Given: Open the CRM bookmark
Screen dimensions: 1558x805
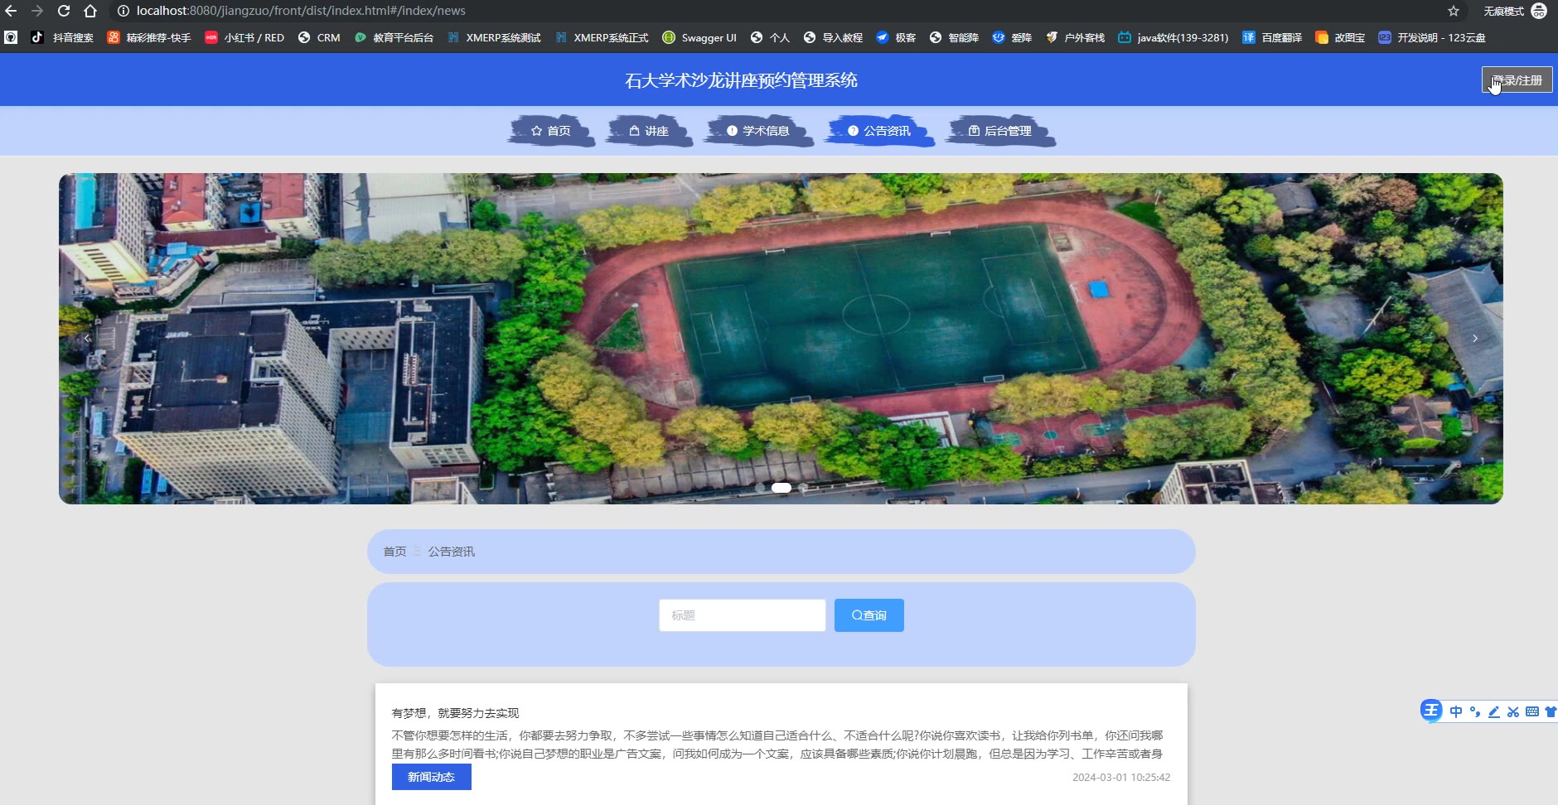Looking at the screenshot, I should (319, 37).
